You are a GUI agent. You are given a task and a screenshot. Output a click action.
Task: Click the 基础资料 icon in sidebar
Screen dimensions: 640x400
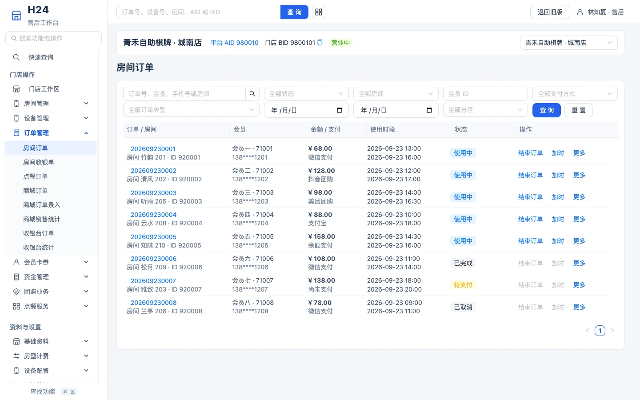pos(16,341)
